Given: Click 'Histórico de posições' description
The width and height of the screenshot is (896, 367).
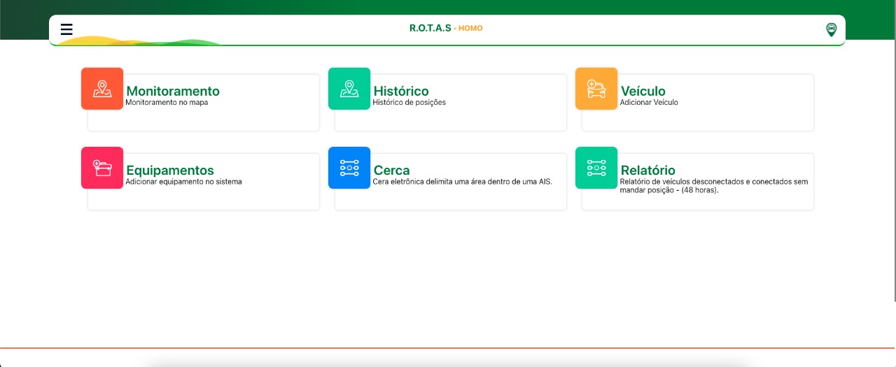Looking at the screenshot, I should click(409, 102).
